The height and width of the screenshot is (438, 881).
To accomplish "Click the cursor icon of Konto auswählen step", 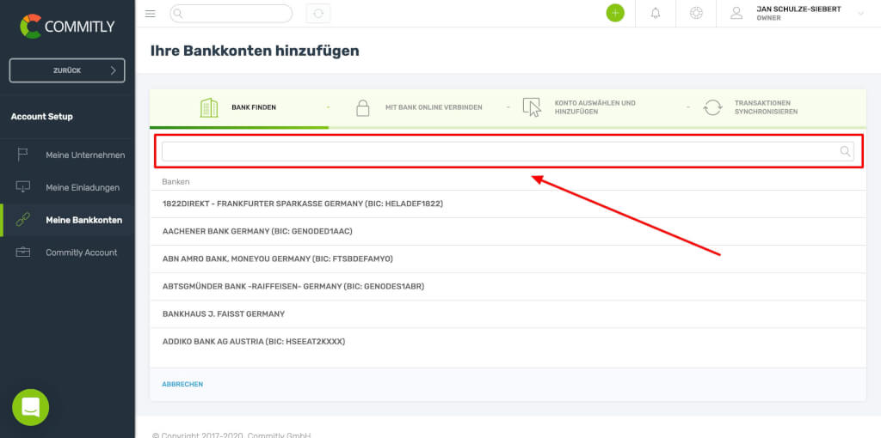I will (532, 107).
